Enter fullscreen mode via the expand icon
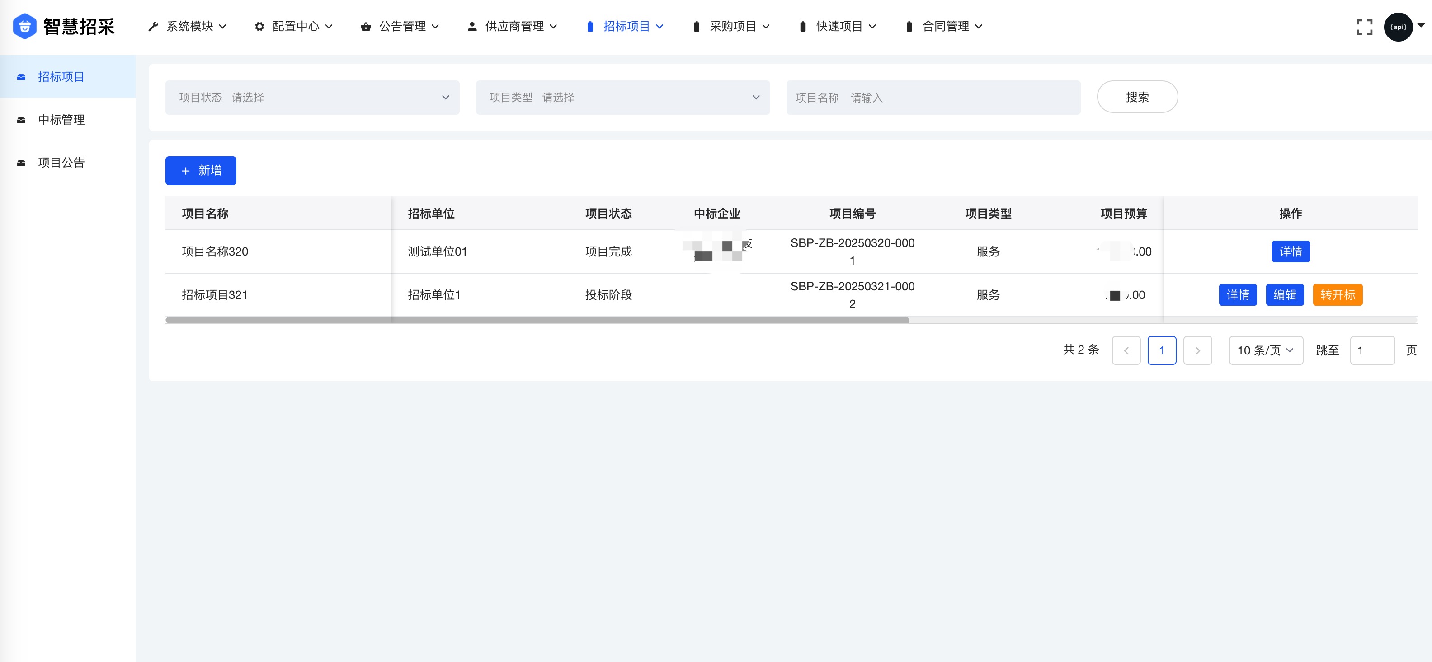This screenshot has height=662, width=1432. [1364, 27]
